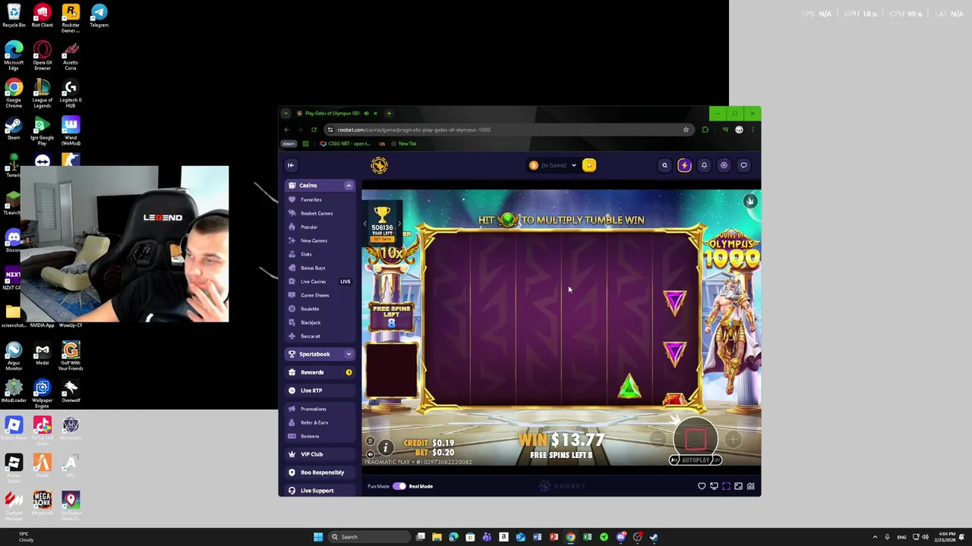
Task: Open Autoplay settings
Action: (x=695, y=460)
